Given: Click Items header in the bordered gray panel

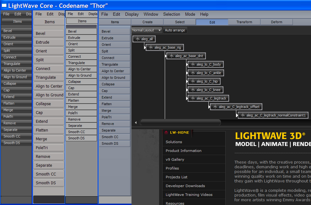Looking at the screenshot, I should pos(82,21).
